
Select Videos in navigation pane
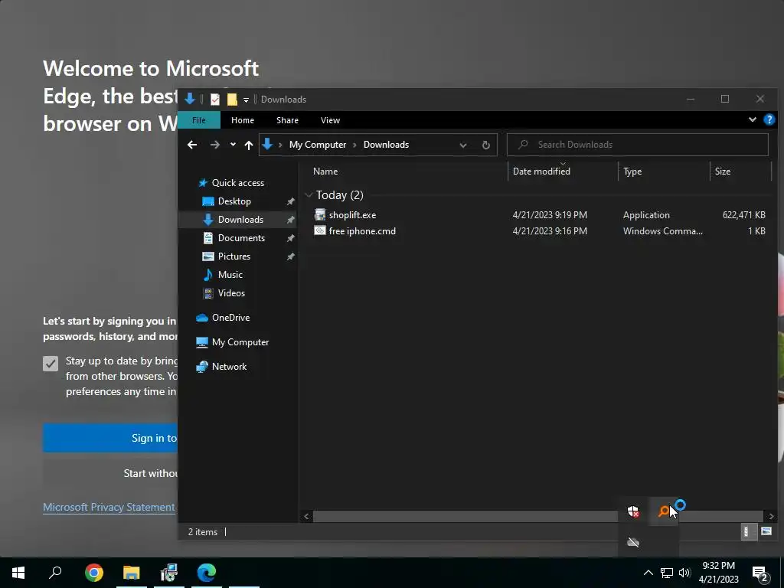tap(230, 293)
